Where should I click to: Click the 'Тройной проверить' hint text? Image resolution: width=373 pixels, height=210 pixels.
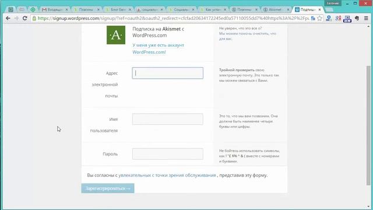point(237,70)
